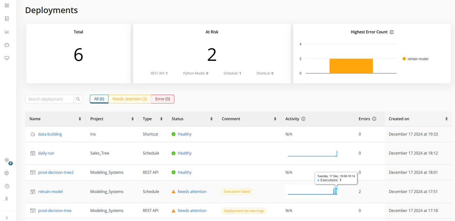Open user profile icon in sidebar
Image resolution: width=455 pixels, height=221 pixels.
pos(7,199)
